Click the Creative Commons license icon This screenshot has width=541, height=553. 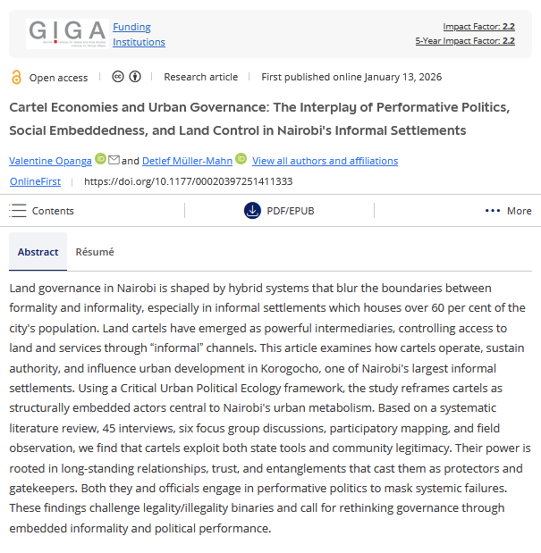(x=117, y=77)
